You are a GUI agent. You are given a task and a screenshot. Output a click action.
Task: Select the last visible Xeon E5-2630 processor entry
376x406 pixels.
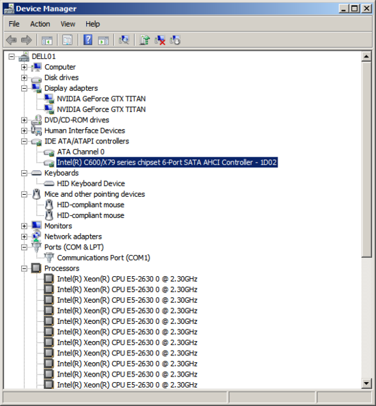127,385
